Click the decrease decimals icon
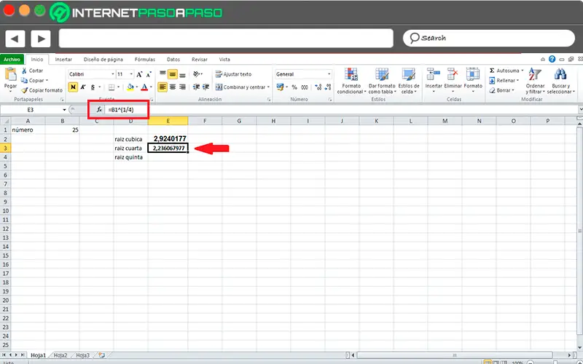Viewport: 583px width, 364px height. click(327, 87)
